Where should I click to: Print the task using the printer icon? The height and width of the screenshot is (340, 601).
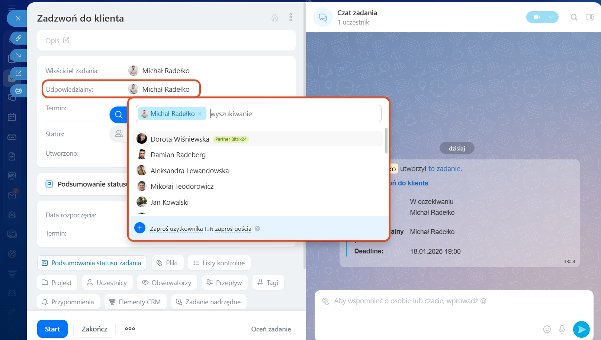point(19,91)
